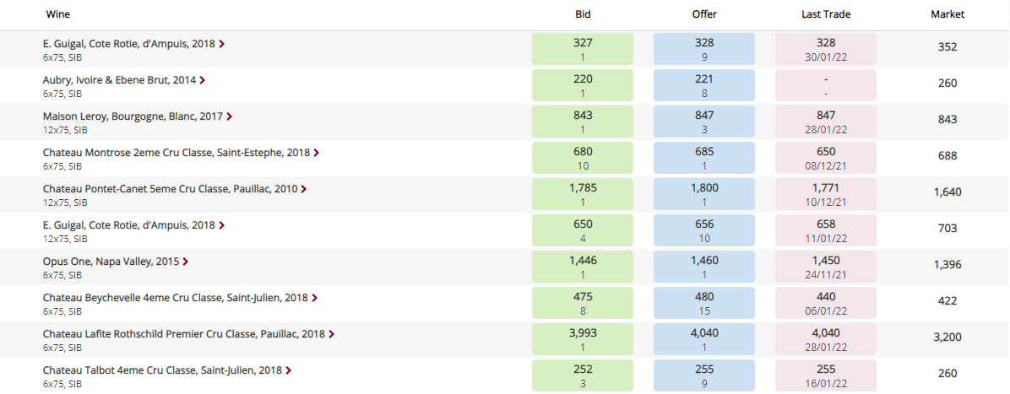Open chevron arrow for Chateau Montrose Saint-Estephe
1010x394 pixels.
pyautogui.click(x=317, y=154)
